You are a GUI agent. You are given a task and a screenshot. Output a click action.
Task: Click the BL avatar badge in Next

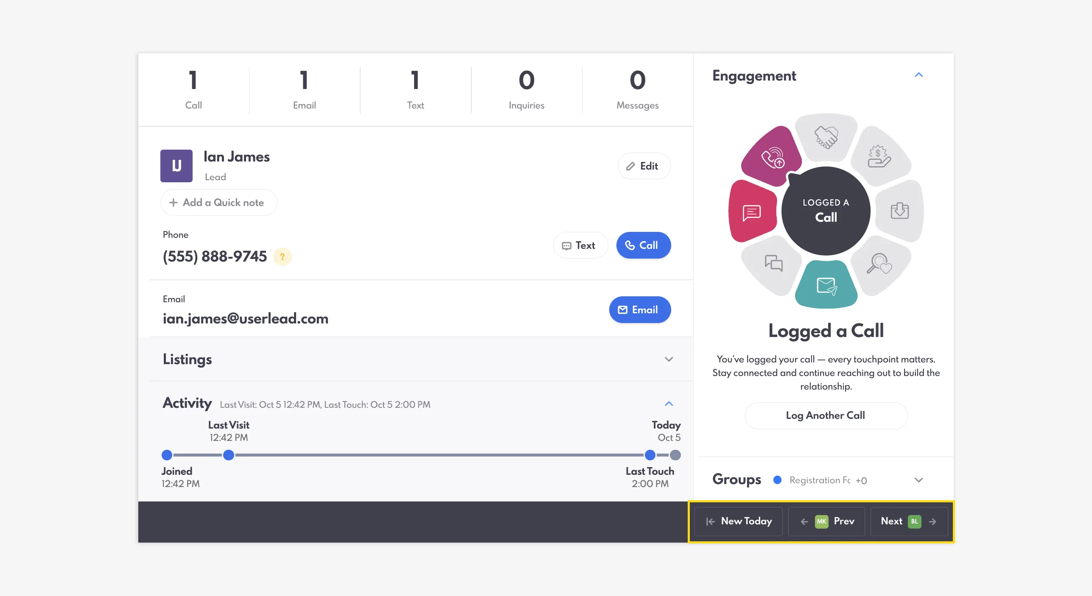[914, 521]
